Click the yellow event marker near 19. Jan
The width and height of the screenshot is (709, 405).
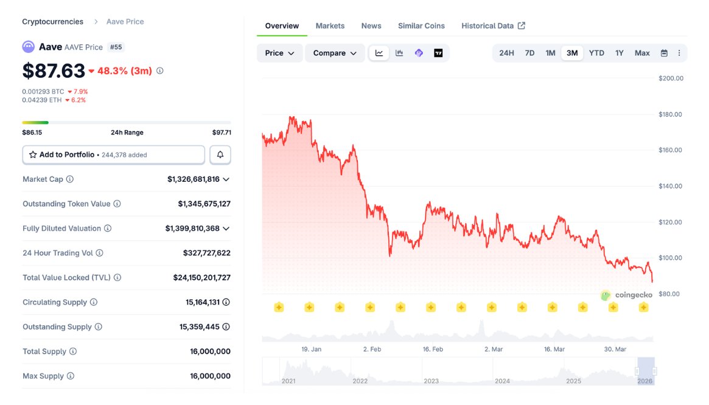tap(309, 307)
